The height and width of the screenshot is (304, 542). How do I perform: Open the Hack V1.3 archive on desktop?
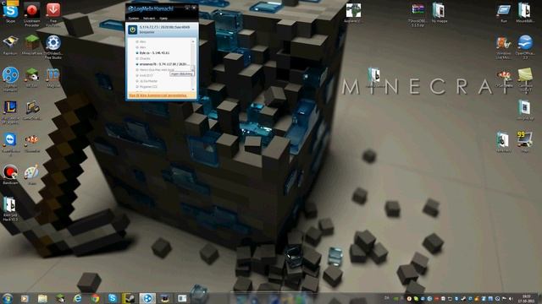pos(9,209)
